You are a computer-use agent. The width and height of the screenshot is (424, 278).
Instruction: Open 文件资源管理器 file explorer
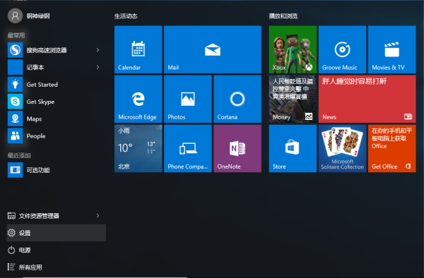(57, 216)
